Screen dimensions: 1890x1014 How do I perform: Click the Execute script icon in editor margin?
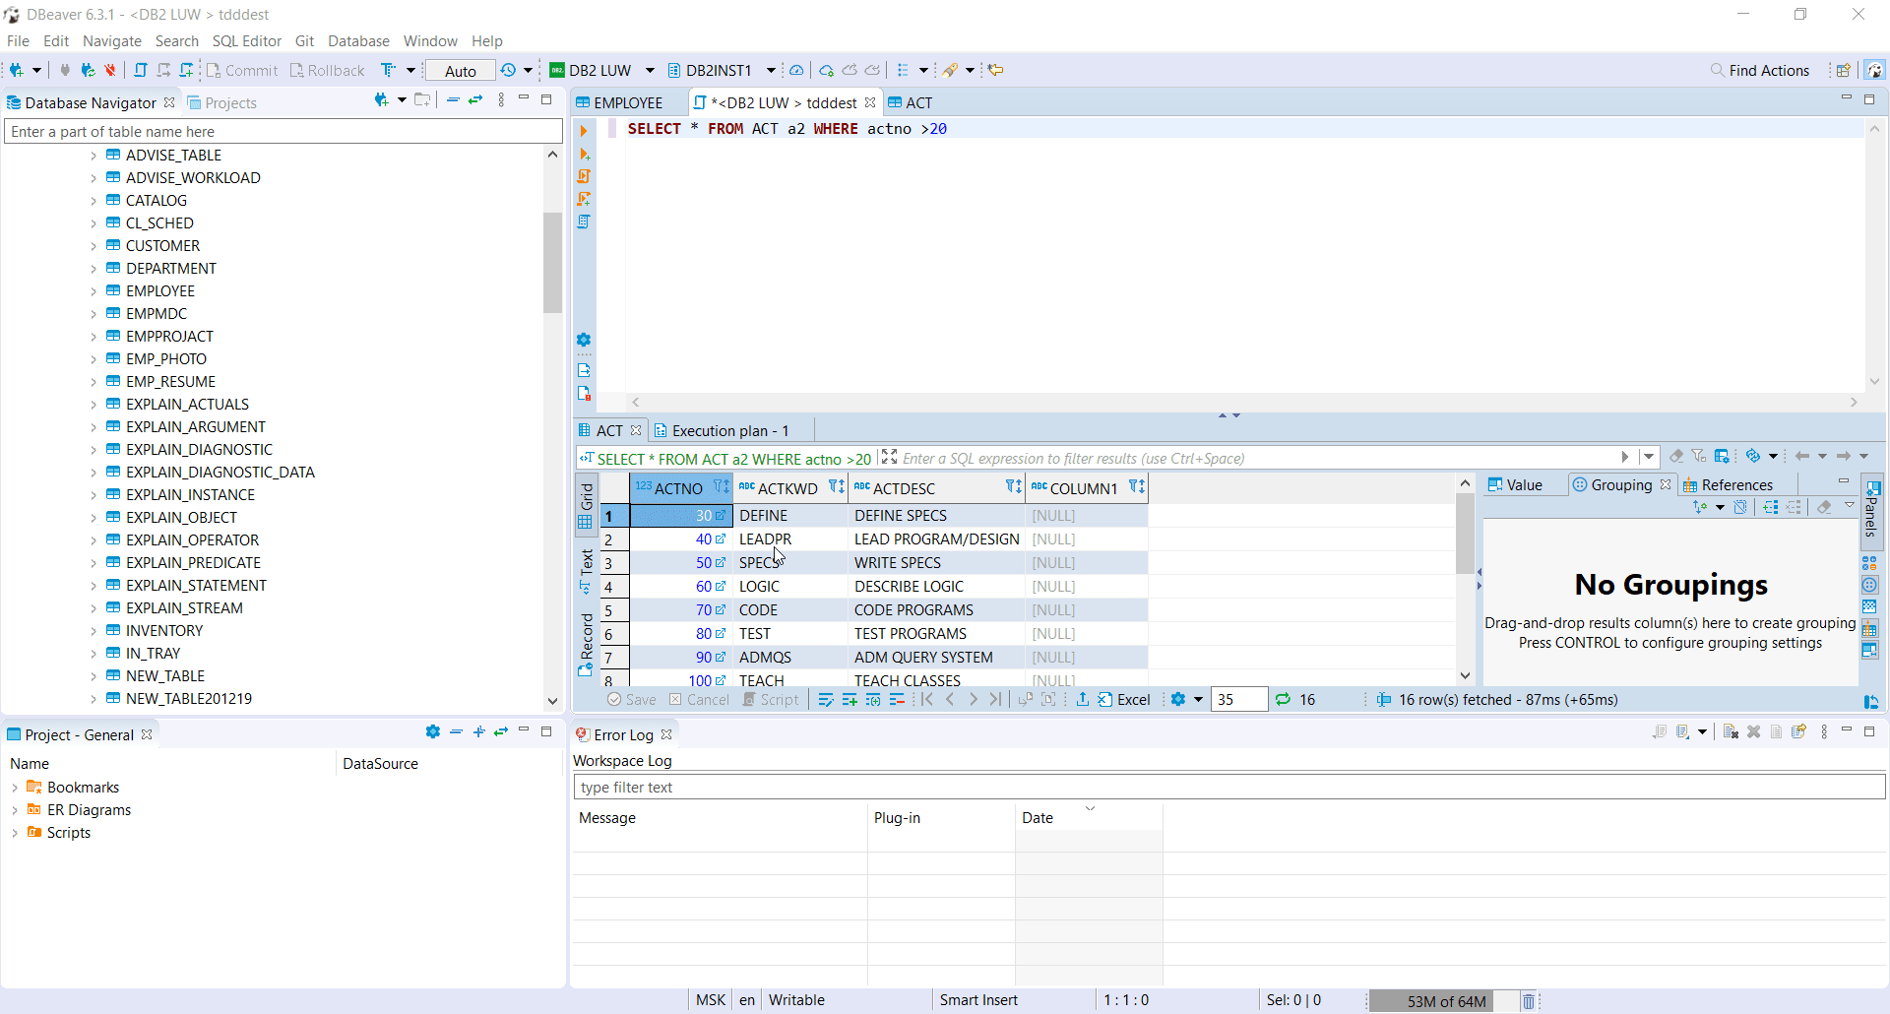(584, 176)
